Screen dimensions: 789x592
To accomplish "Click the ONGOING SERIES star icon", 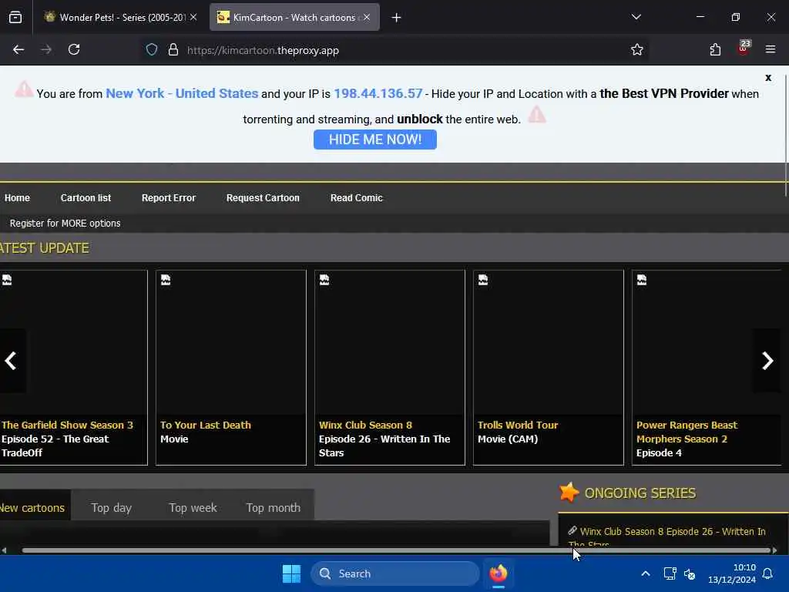I will tap(569, 493).
